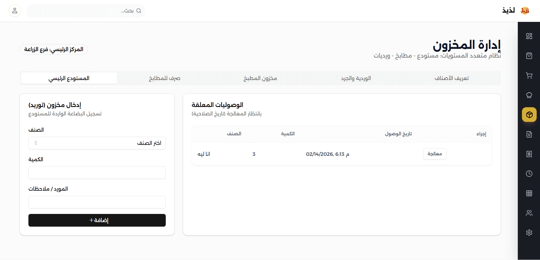The width and height of the screenshot is (540, 260).
Task: Open the users icon in sidebar
Action: 529,213
